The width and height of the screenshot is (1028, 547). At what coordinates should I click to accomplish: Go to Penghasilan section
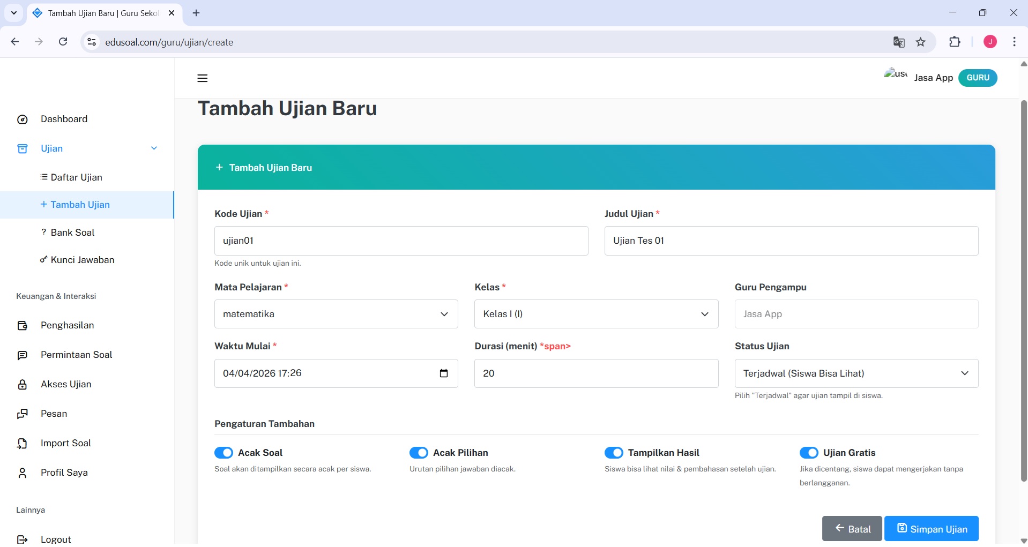[x=68, y=325]
